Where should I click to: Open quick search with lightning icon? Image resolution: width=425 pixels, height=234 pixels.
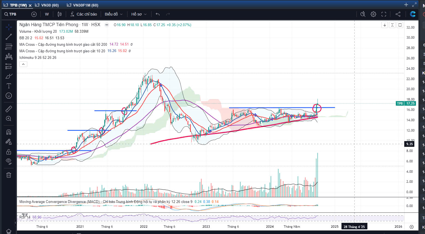coord(363,14)
